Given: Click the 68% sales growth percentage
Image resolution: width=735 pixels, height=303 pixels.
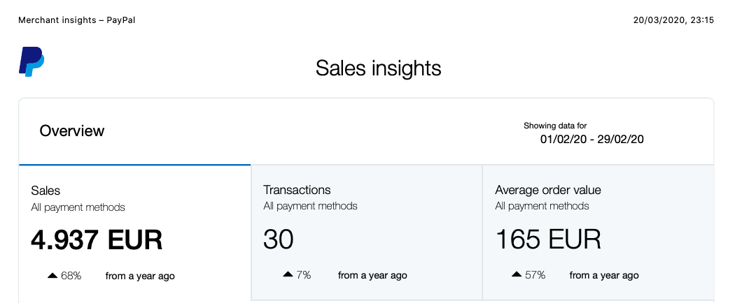Looking at the screenshot, I should coord(71,276).
